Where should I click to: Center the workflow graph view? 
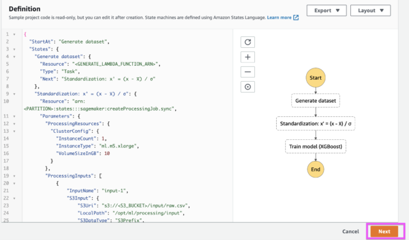click(247, 87)
